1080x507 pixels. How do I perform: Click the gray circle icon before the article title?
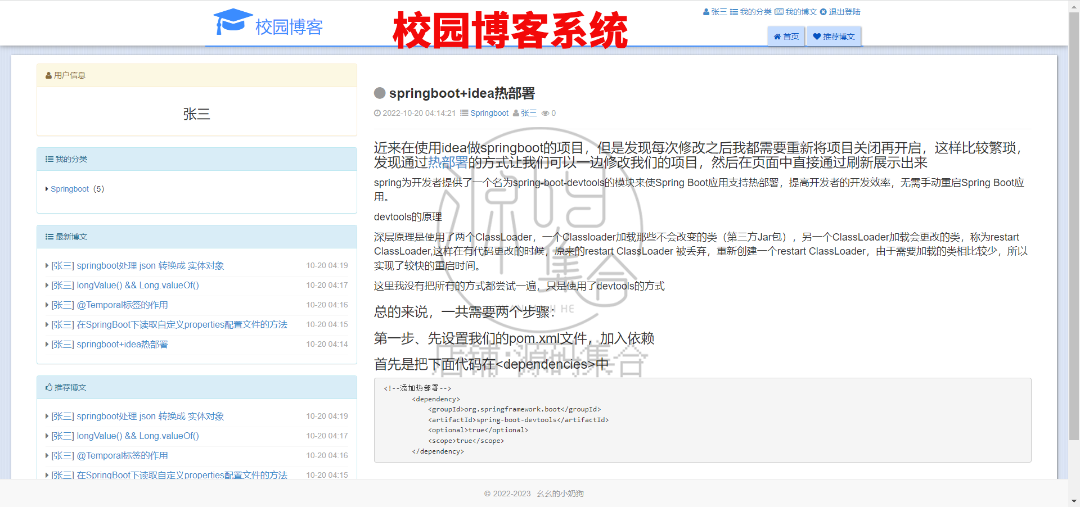coord(380,93)
